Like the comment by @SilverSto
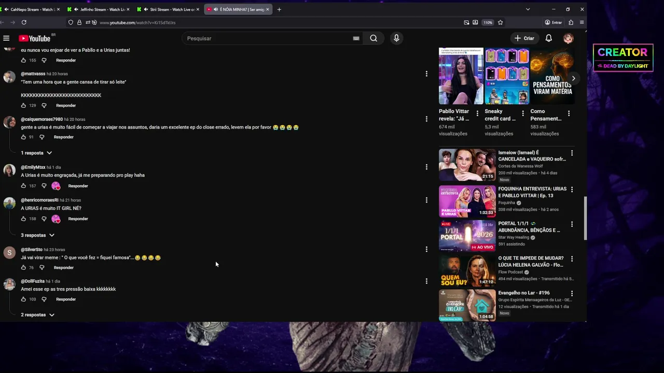 click(x=23, y=268)
